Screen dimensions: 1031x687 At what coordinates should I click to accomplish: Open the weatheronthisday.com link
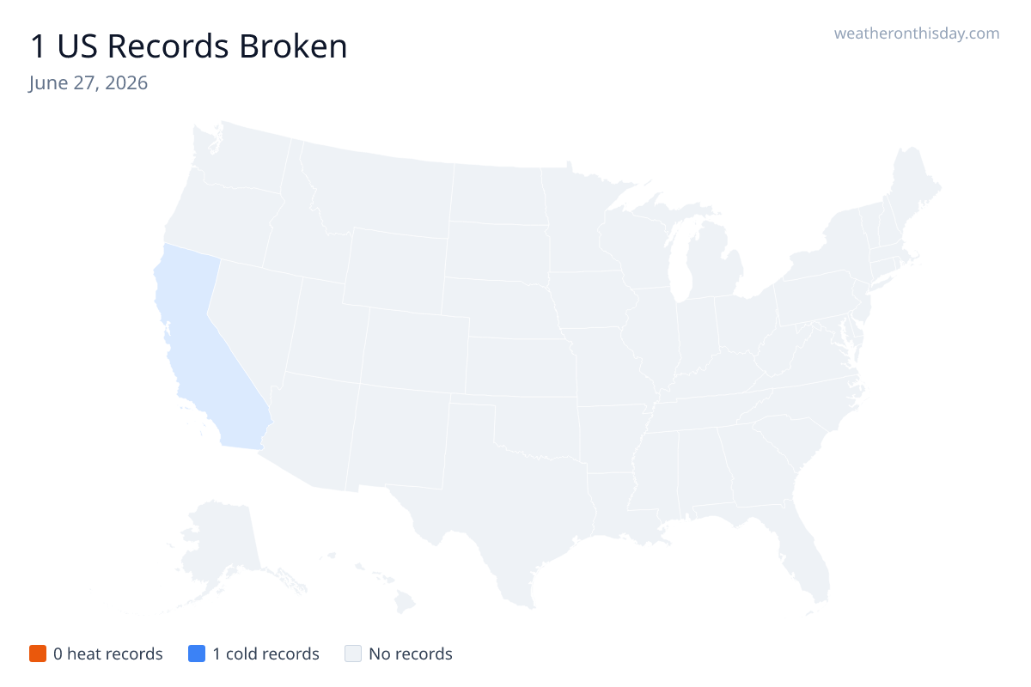(917, 33)
